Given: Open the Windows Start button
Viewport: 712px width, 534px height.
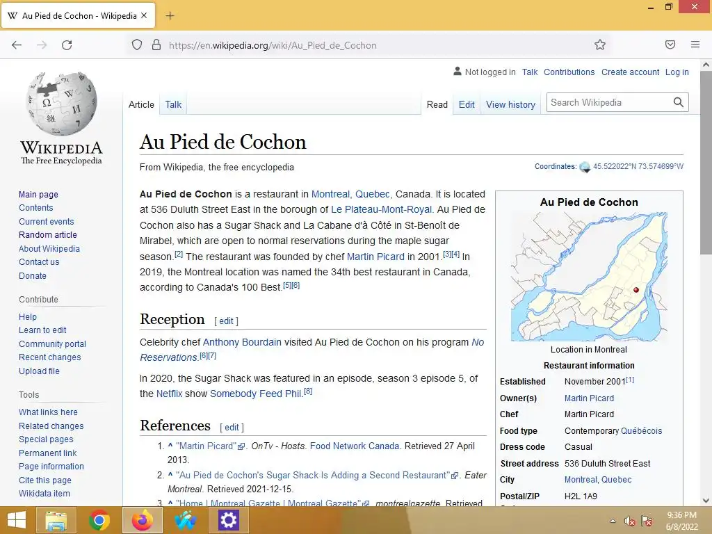Looking at the screenshot, I should 17,520.
